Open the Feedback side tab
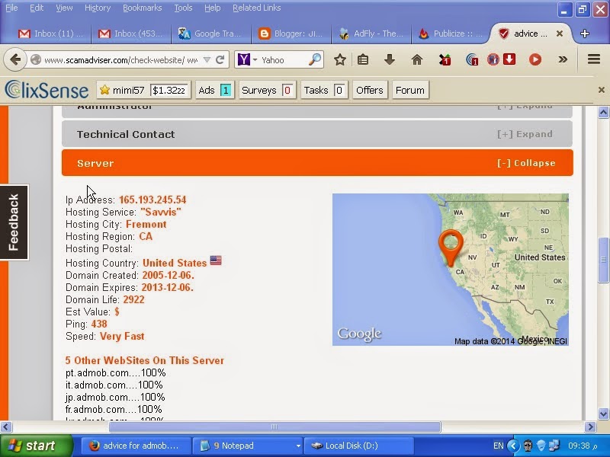 pos(14,222)
